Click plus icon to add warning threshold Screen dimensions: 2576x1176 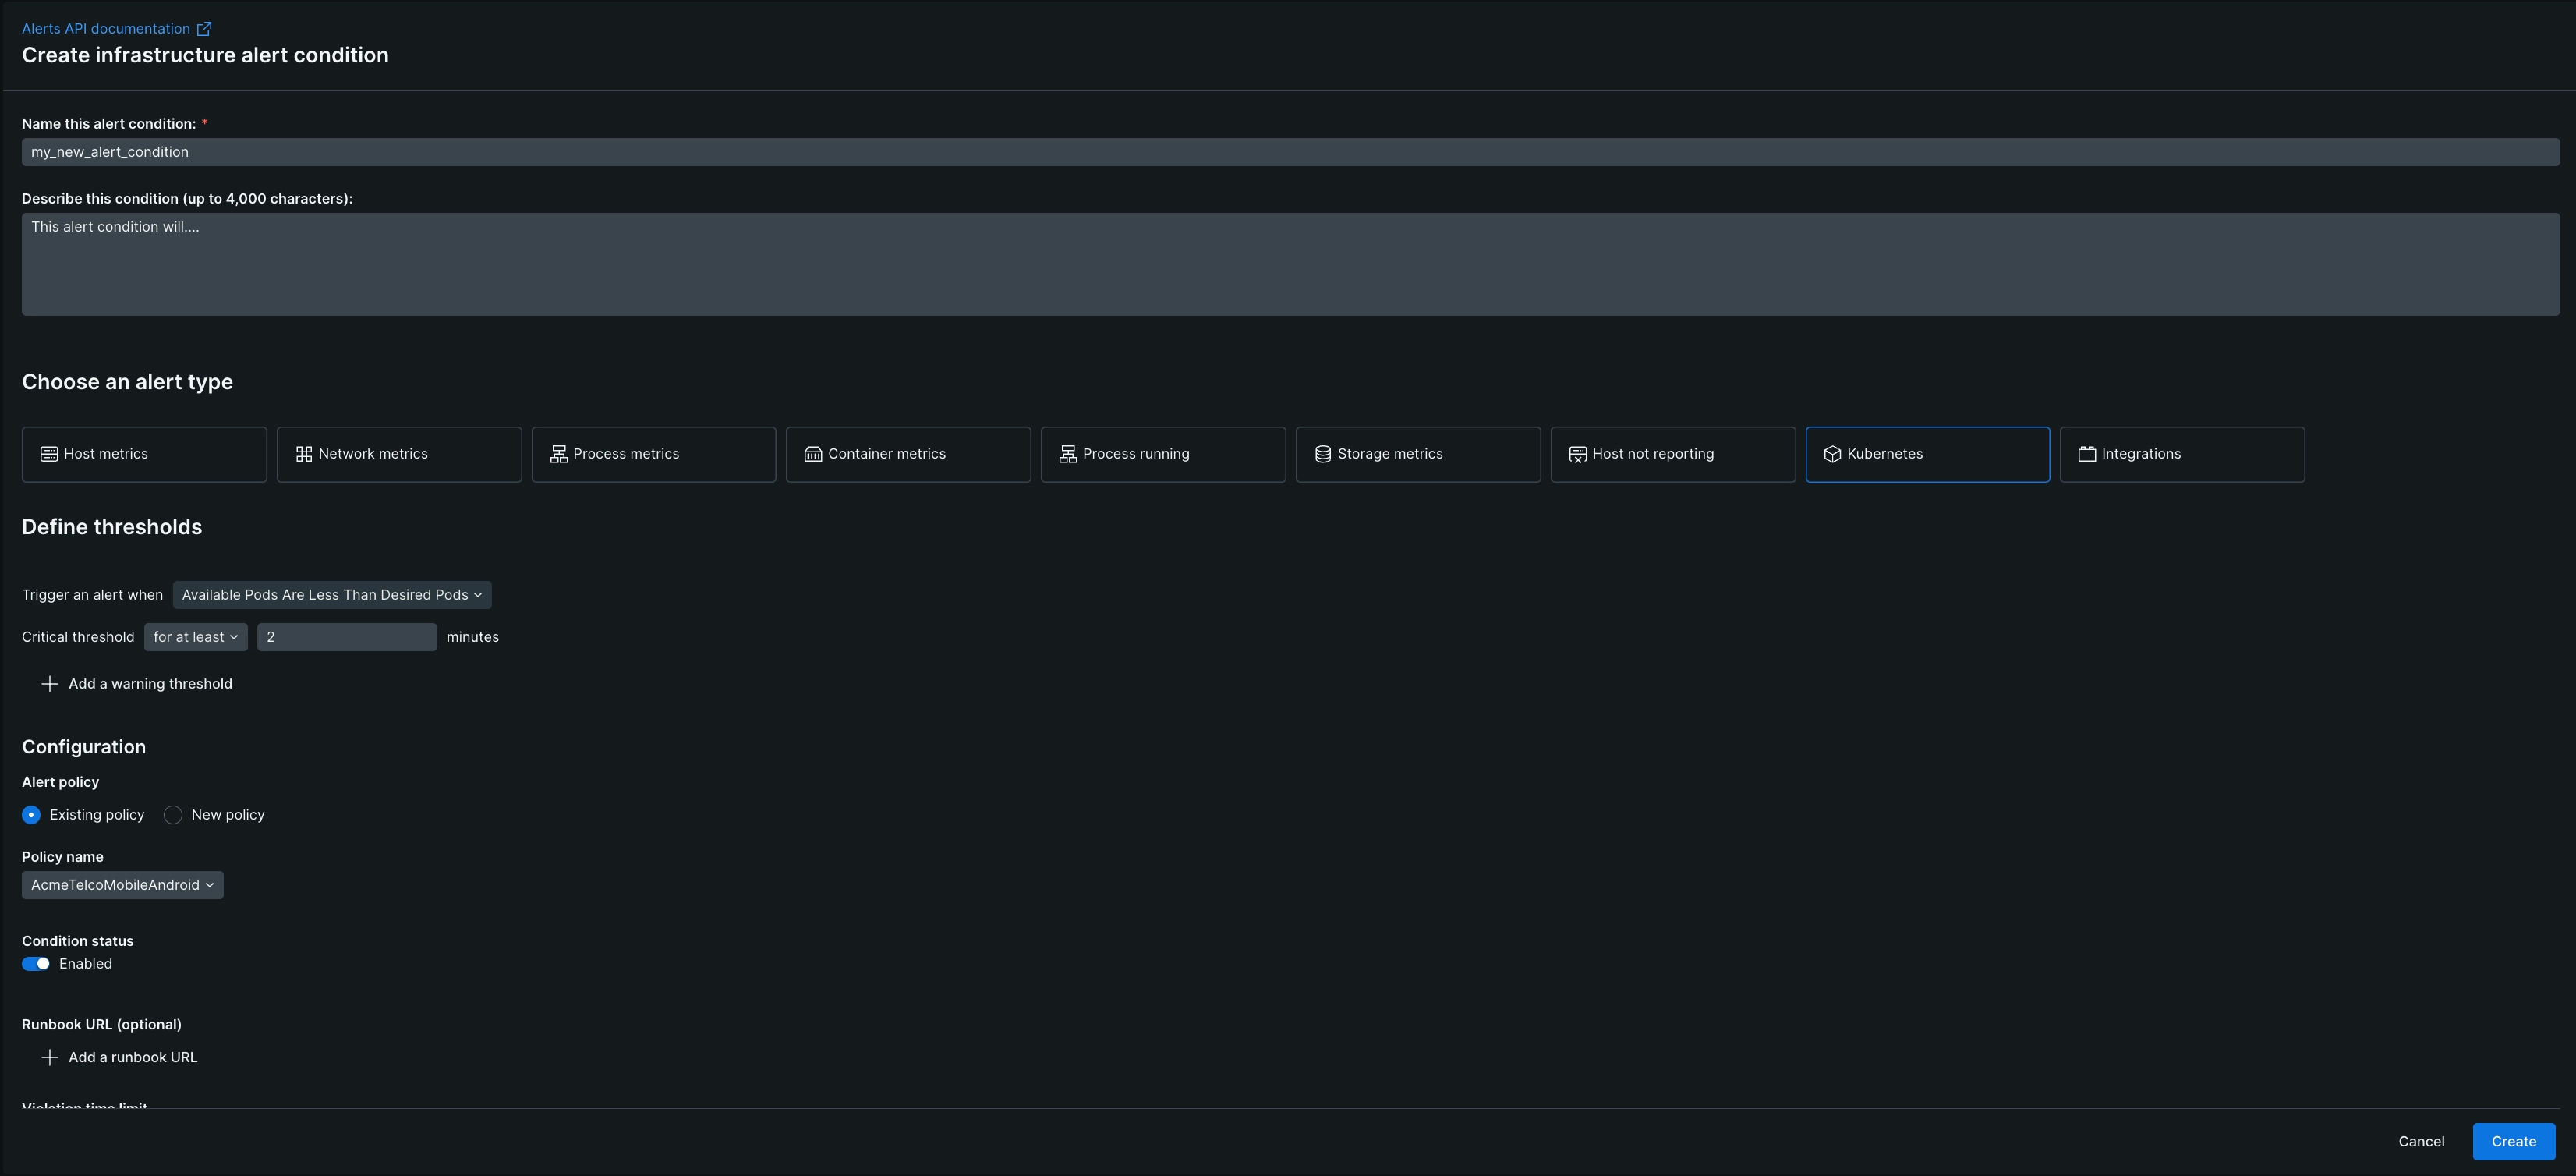(49, 684)
